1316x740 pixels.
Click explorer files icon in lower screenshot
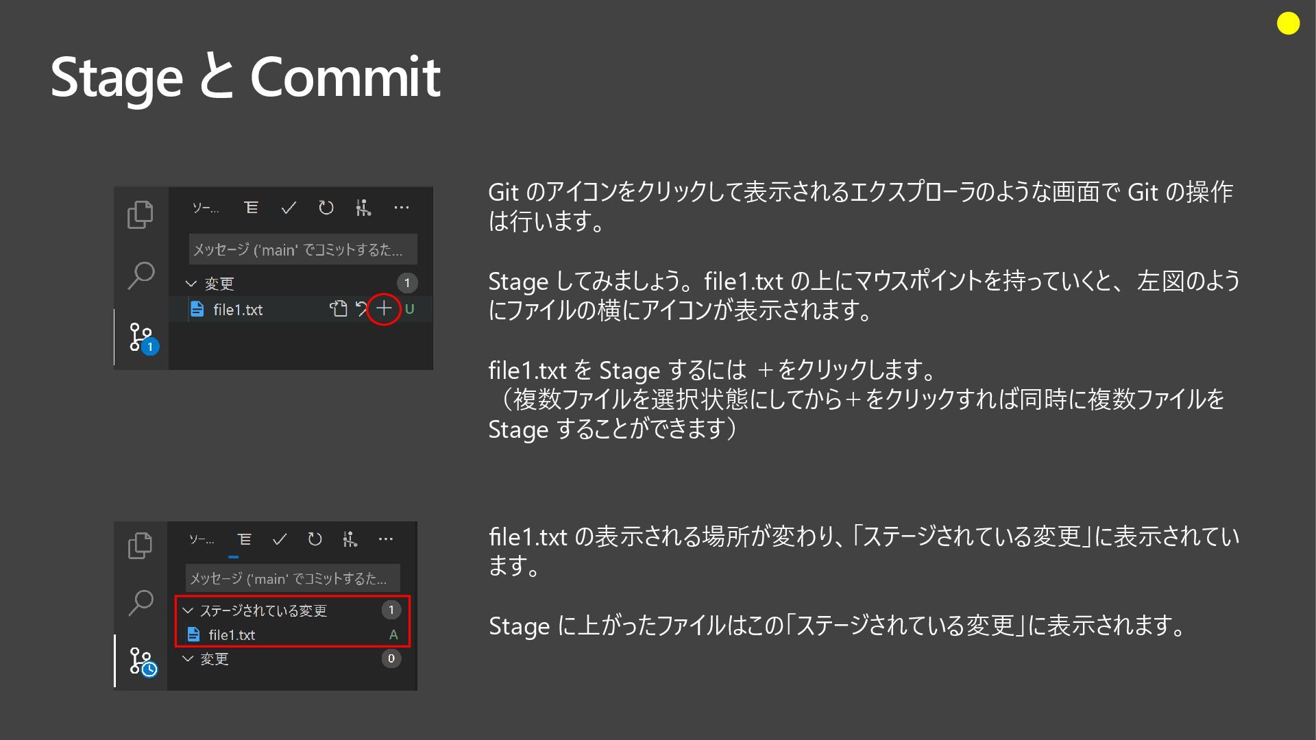pos(141,545)
